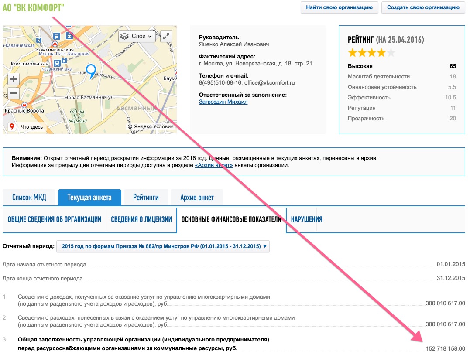Click Прозрачность rating row

click(x=401, y=118)
